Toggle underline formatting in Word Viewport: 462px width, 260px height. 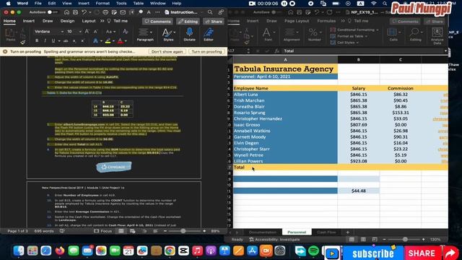click(x=53, y=40)
